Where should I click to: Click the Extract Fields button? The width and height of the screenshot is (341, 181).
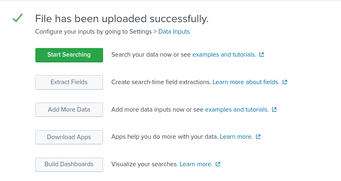pyautogui.click(x=69, y=82)
